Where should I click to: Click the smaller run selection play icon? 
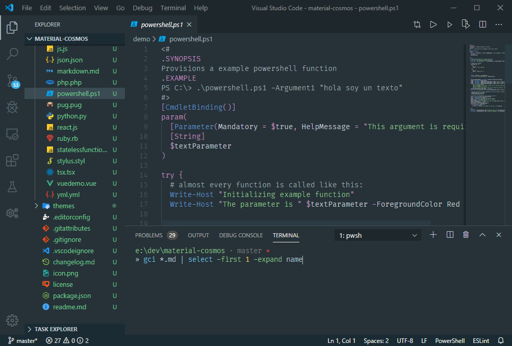(450, 24)
